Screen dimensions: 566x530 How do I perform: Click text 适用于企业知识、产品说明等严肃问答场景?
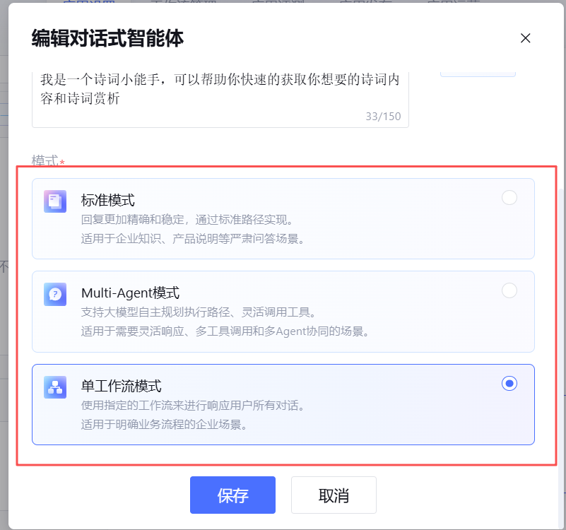pos(194,238)
